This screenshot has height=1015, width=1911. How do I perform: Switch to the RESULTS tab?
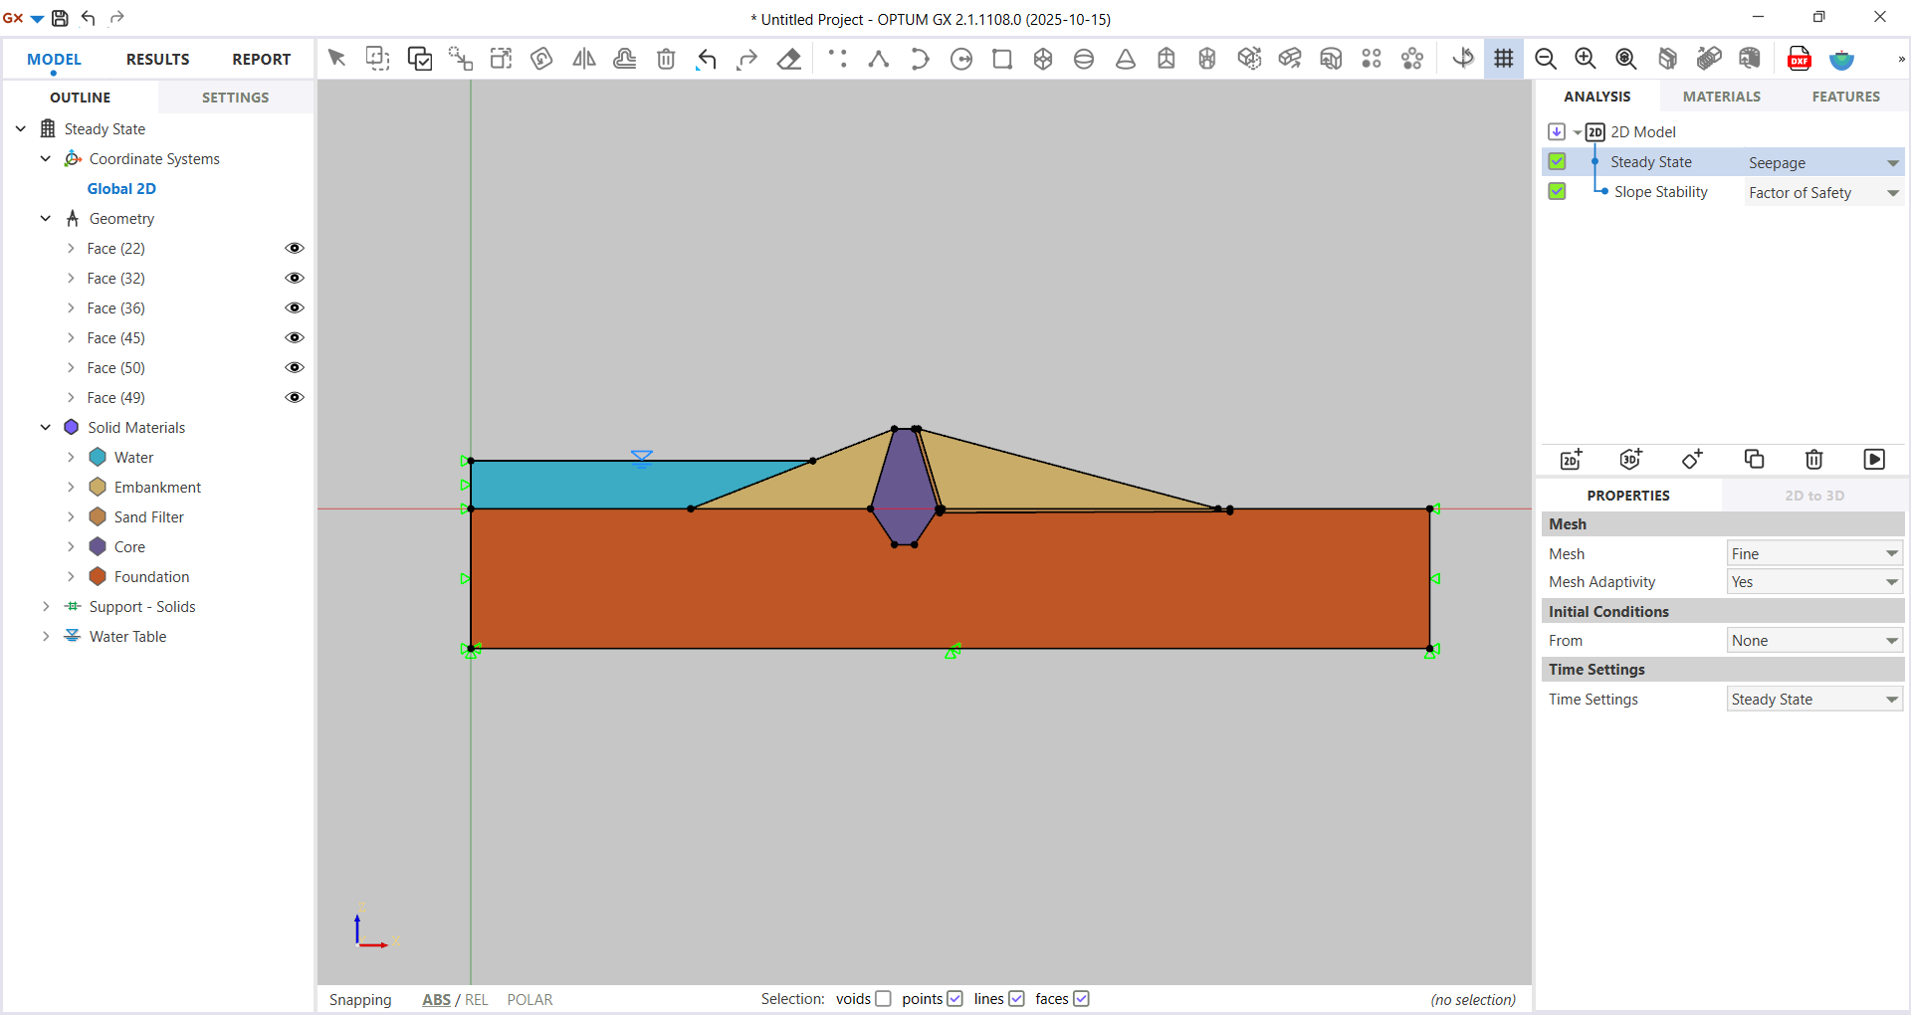[x=157, y=59]
